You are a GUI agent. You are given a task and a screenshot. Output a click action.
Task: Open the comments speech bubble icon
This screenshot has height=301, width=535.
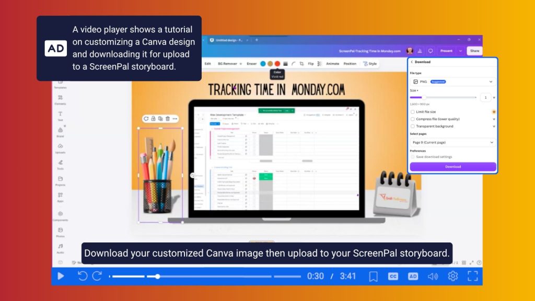pos(431,51)
